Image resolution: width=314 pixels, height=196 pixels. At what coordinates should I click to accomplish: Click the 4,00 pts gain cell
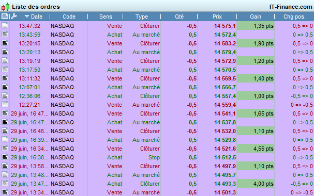(x=256, y=184)
